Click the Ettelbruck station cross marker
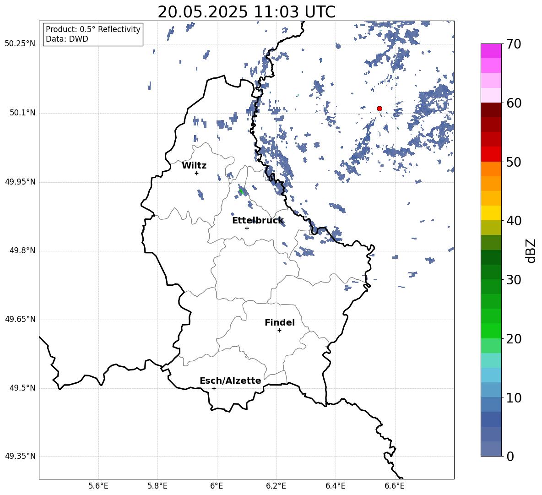Viewport: 542px width, 495px height. pyautogui.click(x=247, y=228)
